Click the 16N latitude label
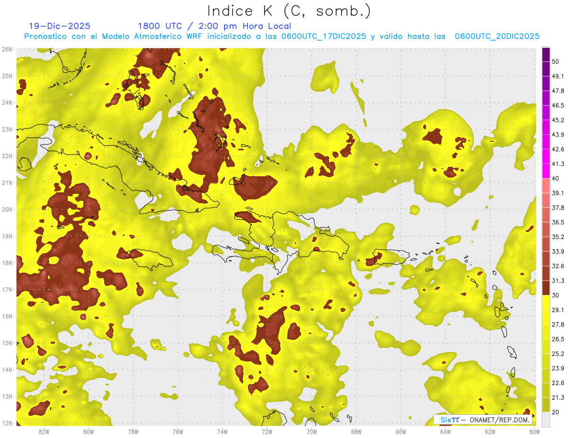Viewport: 568px width, 438px height. point(7,316)
